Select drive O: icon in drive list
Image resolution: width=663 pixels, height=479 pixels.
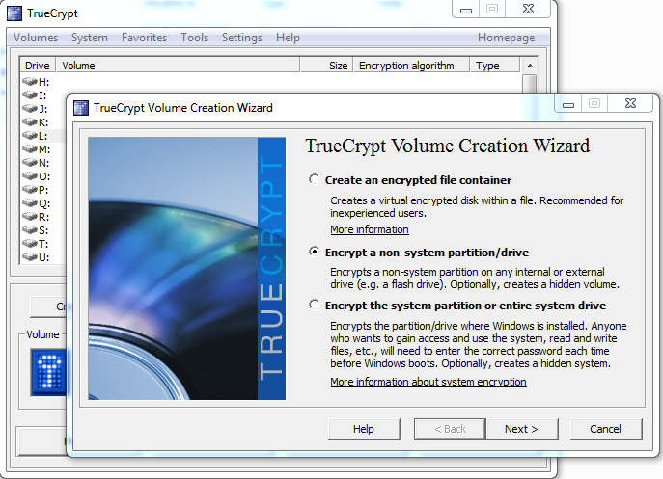click(30, 175)
